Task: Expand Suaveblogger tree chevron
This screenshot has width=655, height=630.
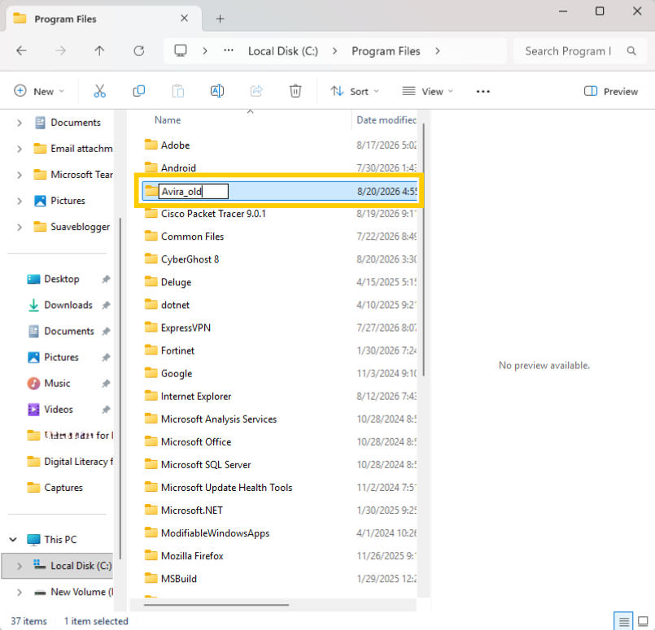Action: [x=20, y=227]
